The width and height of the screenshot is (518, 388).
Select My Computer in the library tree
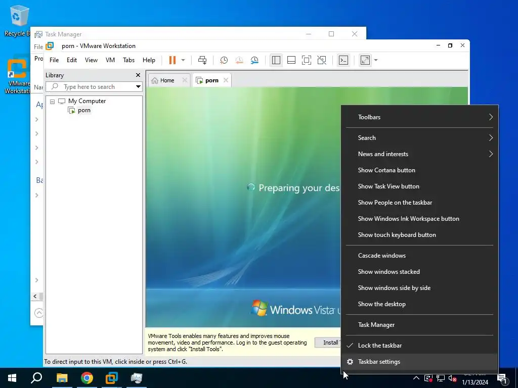[87, 101]
